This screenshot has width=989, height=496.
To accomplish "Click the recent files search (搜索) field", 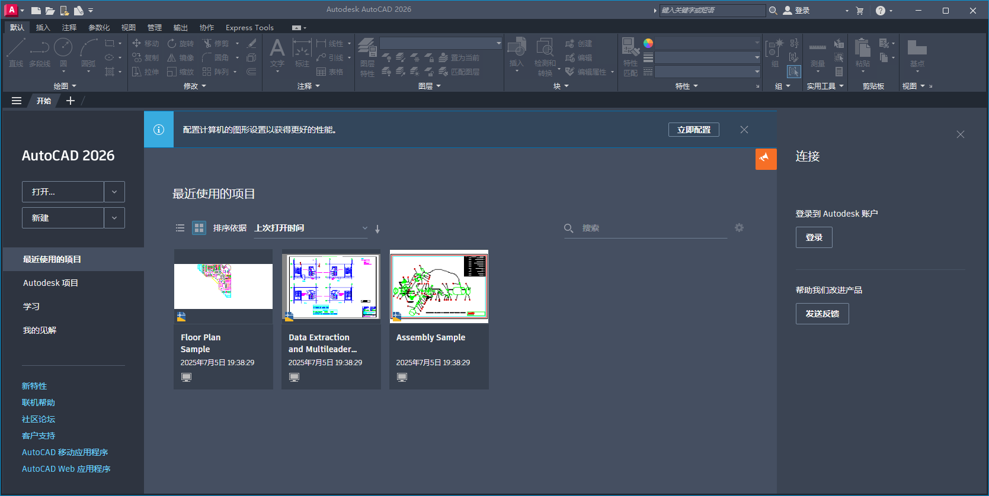I will [x=646, y=228].
